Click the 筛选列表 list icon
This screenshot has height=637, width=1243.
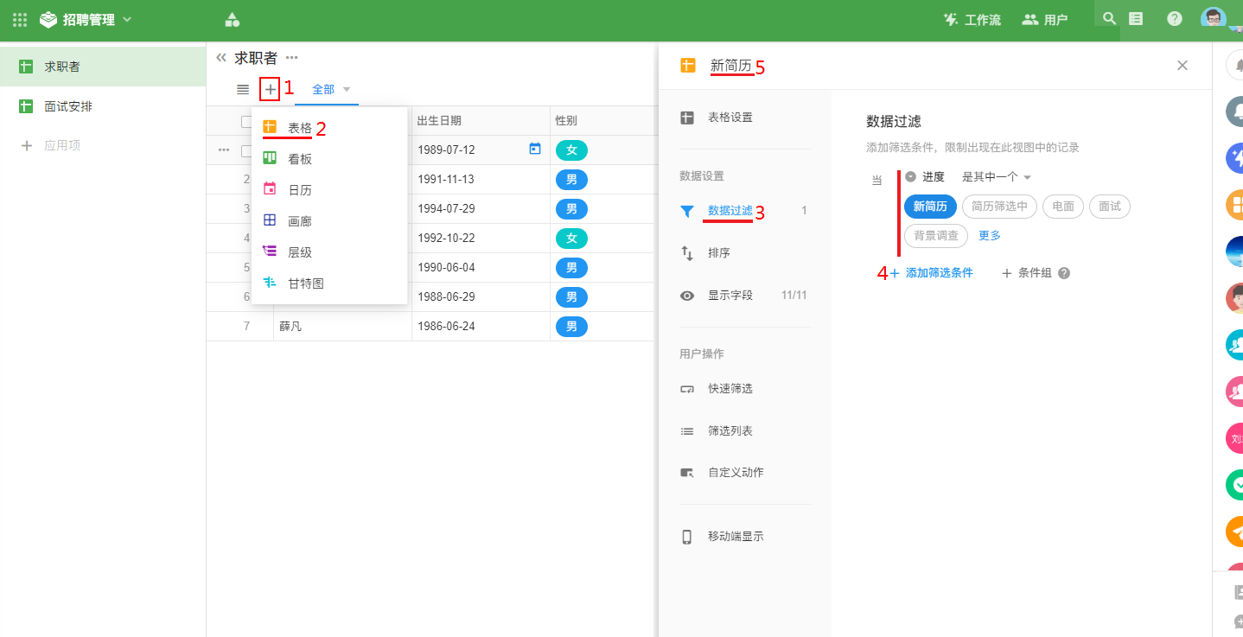(687, 431)
